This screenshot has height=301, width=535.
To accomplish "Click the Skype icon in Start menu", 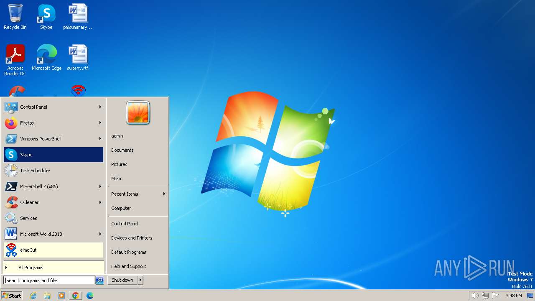I will (x=11, y=155).
